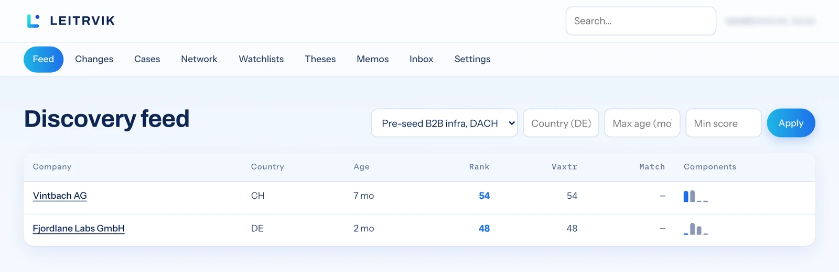839x272 pixels.
Task: Click Vintbach AG's Vaxtr score 54
Action: click(x=572, y=196)
